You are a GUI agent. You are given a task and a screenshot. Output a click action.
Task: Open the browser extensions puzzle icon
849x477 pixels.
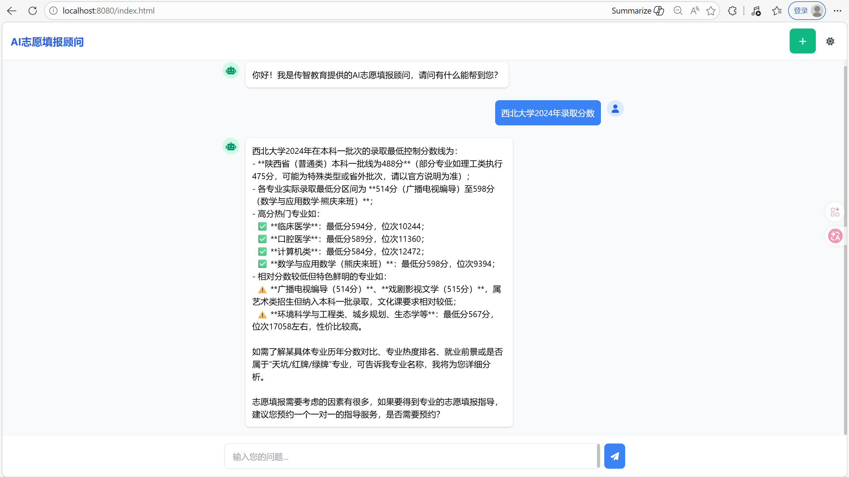(732, 11)
